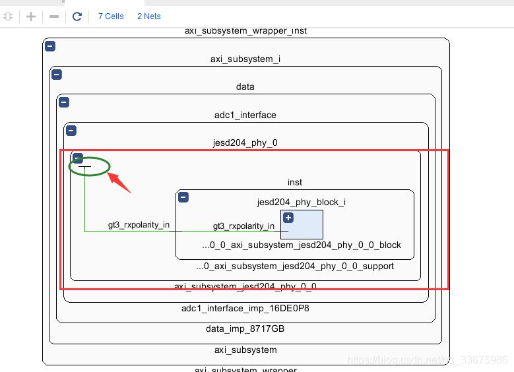The width and height of the screenshot is (514, 372).
Task: Click the inst instance label
Action: (x=295, y=182)
